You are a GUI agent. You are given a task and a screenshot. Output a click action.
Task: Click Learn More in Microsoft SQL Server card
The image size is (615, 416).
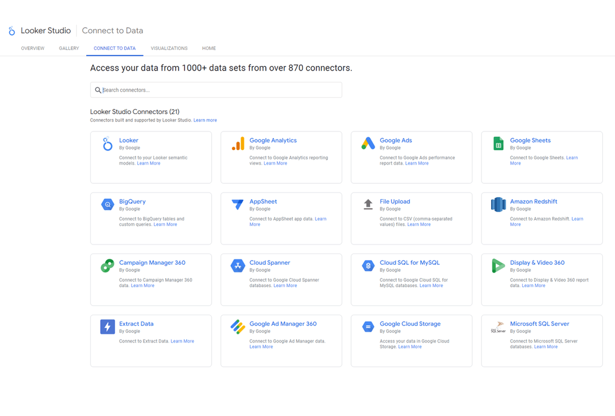click(545, 346)
